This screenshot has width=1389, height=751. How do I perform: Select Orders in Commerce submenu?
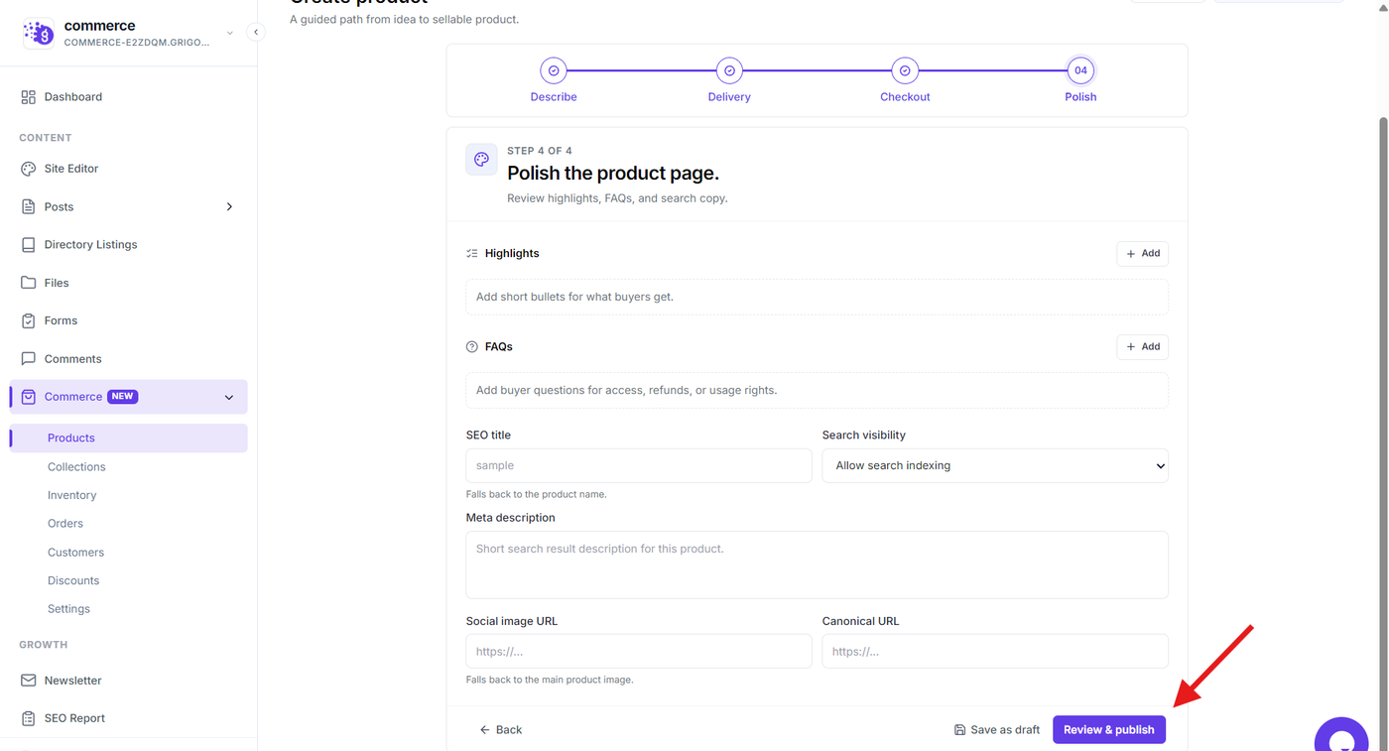[65, 524]
